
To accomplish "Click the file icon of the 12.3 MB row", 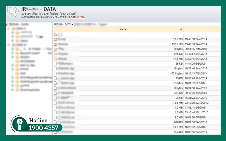I will [x=55, y=103].
